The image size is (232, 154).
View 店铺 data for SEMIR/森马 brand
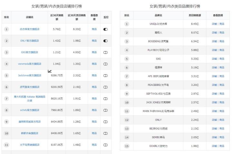214,137
